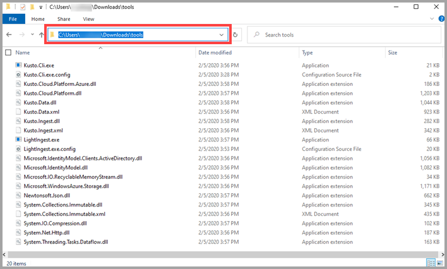Select the Kusto.Data.xml file name
The width and height of the screenshot is (447, 269).
pyautogui.click(x=42, y=112)
